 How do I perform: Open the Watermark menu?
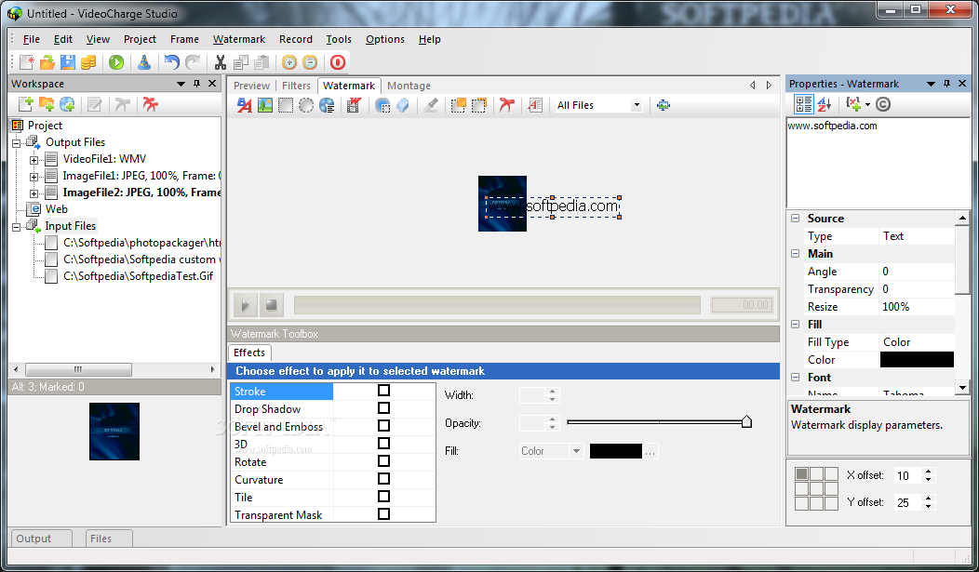(238, 39)
